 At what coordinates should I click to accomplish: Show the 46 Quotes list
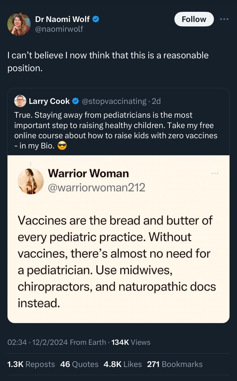pos(79,364)
